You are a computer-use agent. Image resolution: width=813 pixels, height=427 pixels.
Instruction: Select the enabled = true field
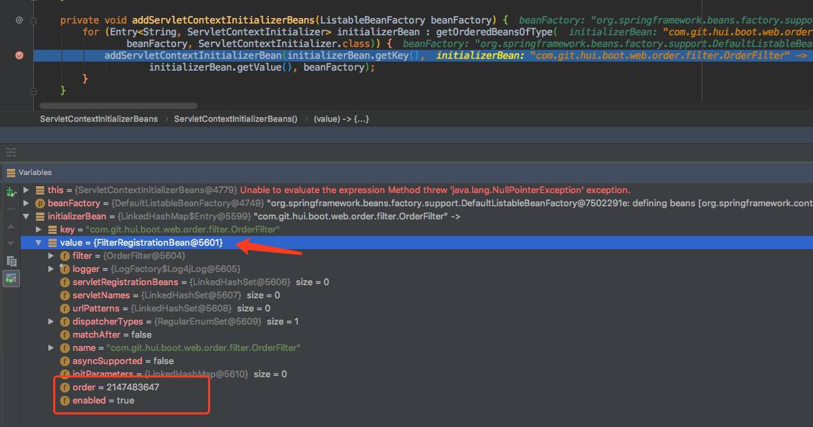click(x=103, y=401)
